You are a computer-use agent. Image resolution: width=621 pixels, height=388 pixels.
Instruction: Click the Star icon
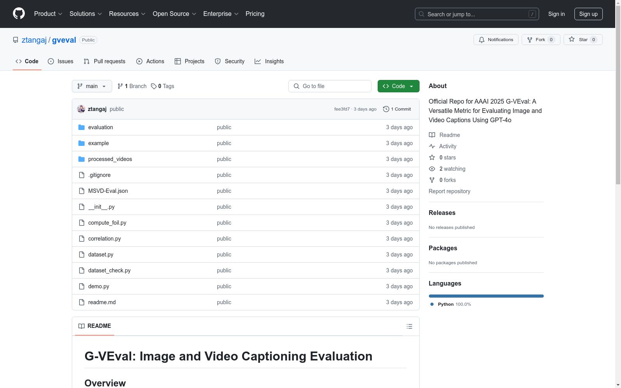(572, 39)
